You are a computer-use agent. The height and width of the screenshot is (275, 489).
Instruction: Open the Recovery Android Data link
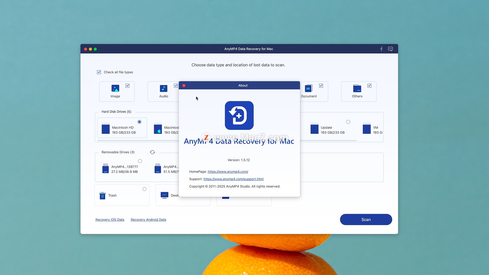pos(148,220)
